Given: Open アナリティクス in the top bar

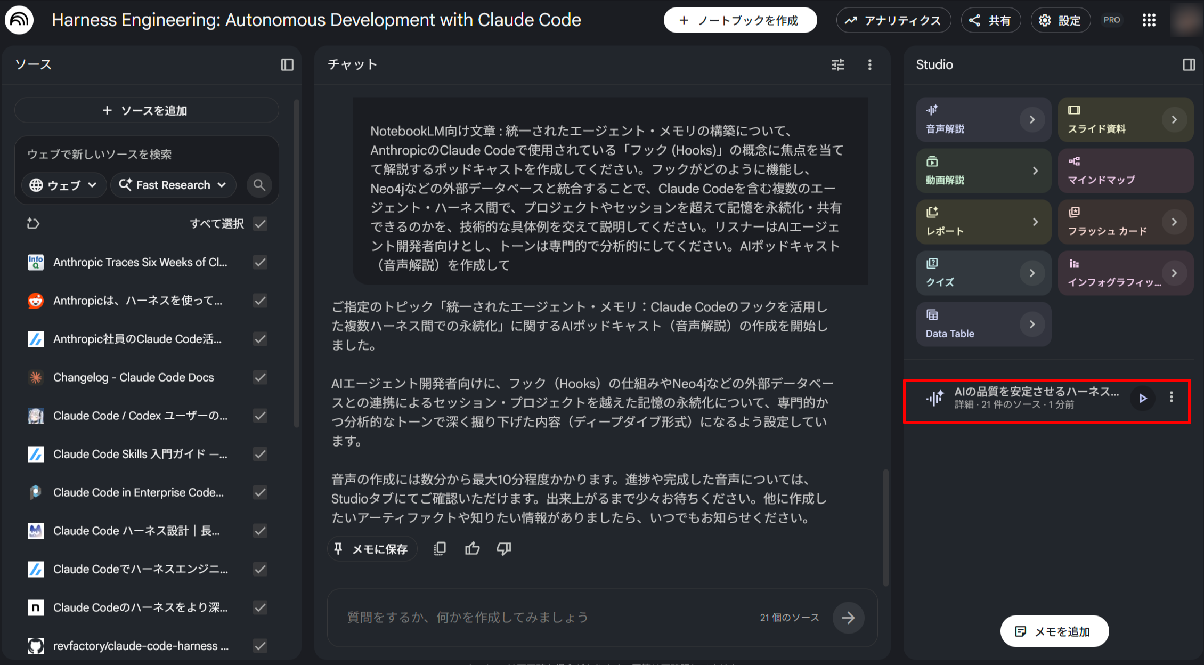Looking at the screenshot, I should (x=893, y=20).
